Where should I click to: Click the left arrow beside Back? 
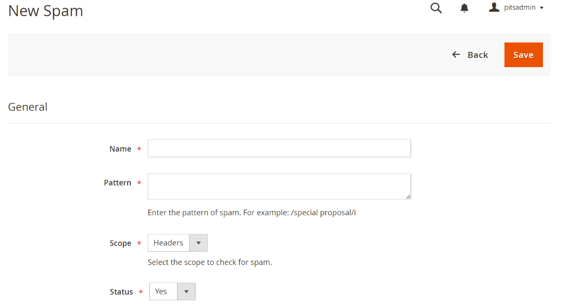tap(456, 54)
